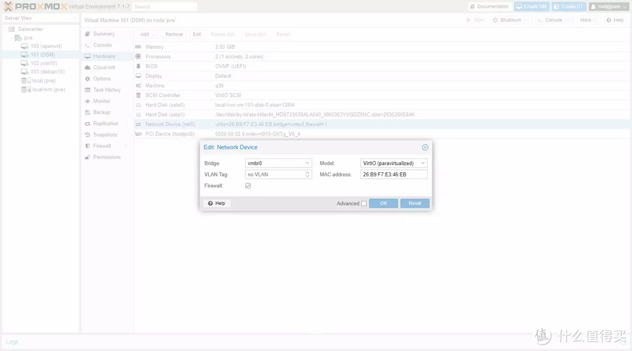Screen dimensions: 632x351
Task: Click the Remove hardware button
Action: click(x=174, y=34)
